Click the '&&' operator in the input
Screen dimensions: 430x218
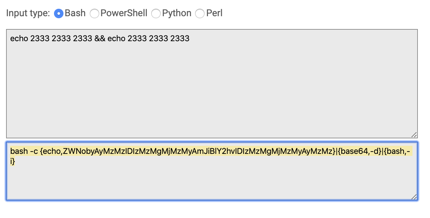tap(100, 38)
